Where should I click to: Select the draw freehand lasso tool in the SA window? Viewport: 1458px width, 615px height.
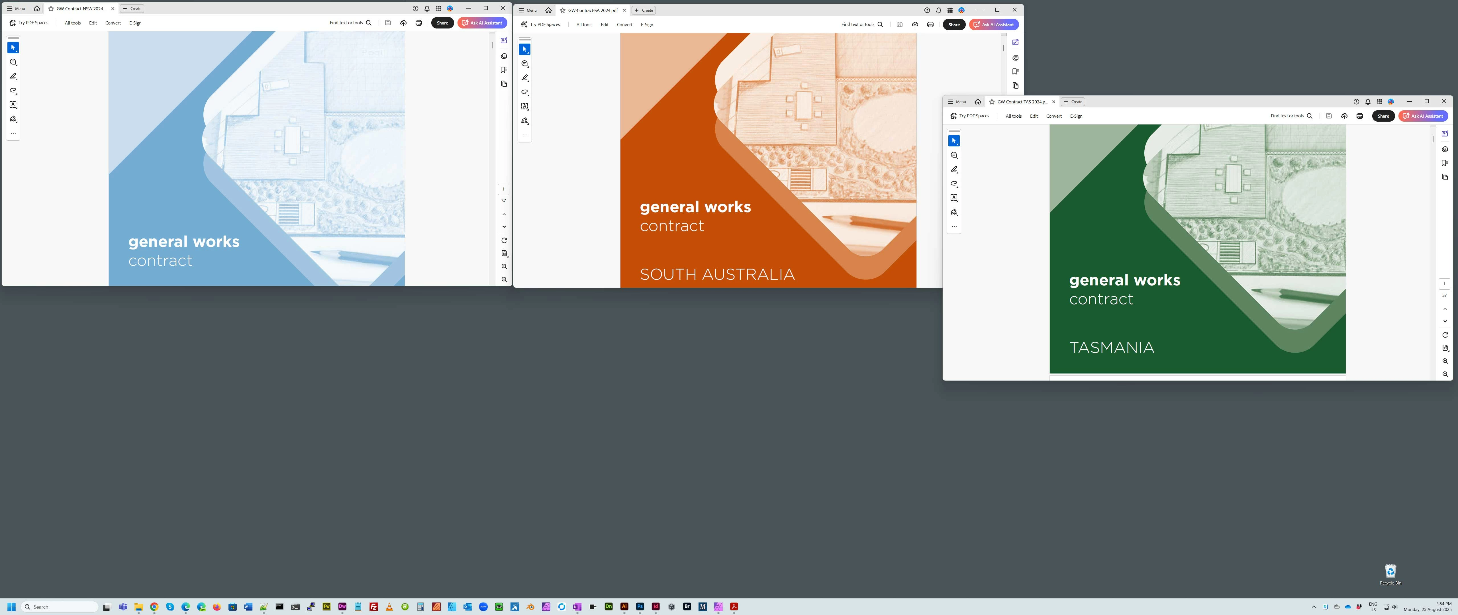[525, 92]
